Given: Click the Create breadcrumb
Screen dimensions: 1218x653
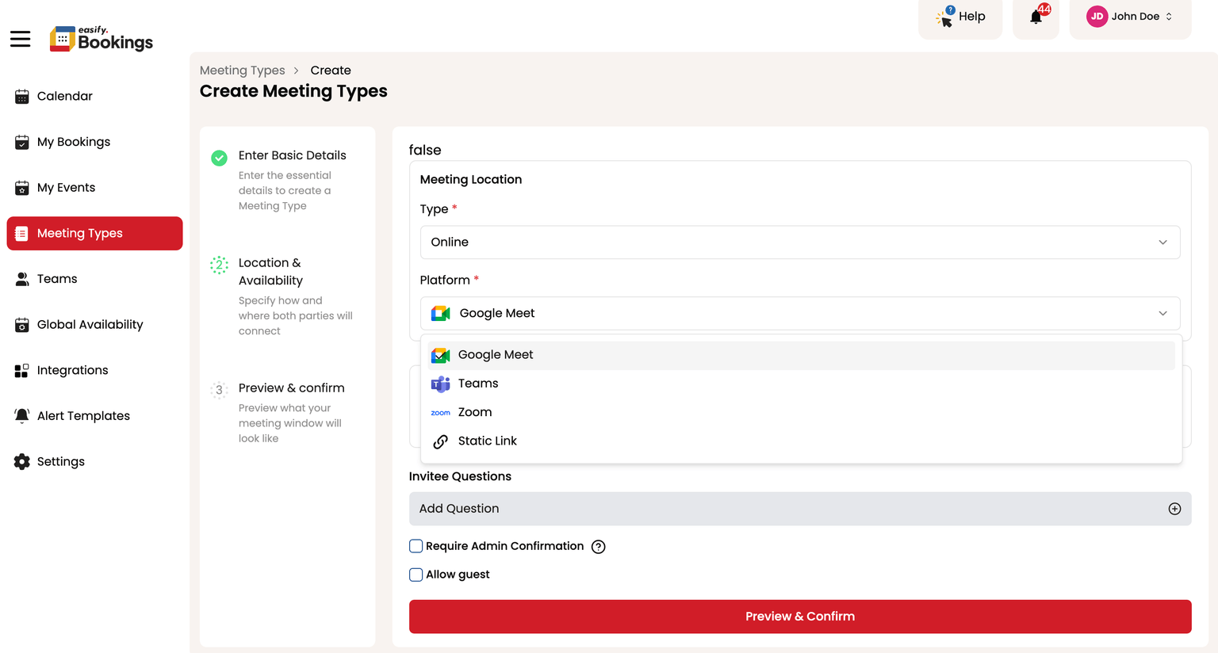Looking at the screenshot, I should pyautogui.click(x=331, y=71).
